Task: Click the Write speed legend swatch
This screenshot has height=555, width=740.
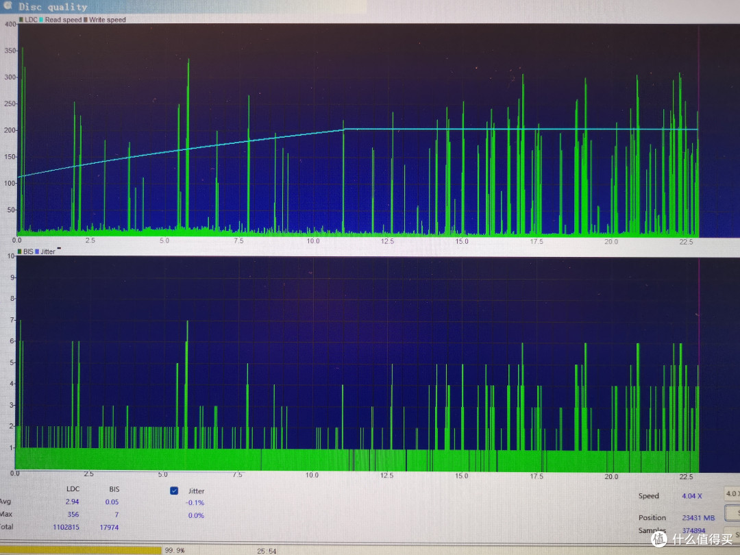Action: click(86, 20)
